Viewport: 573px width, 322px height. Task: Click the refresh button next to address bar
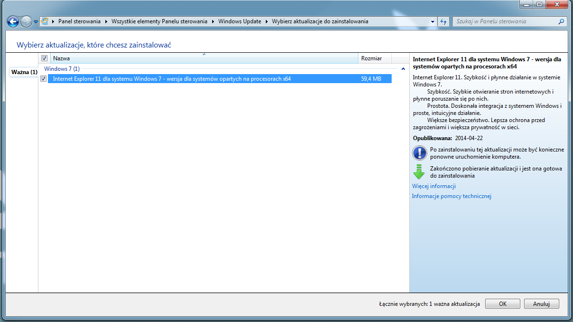pyautogui.click(x=443, y=21)
